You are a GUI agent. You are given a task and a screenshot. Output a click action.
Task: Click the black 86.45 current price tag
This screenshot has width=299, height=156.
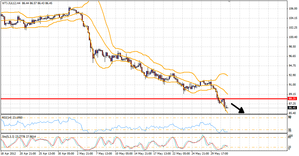coord(292,108)
